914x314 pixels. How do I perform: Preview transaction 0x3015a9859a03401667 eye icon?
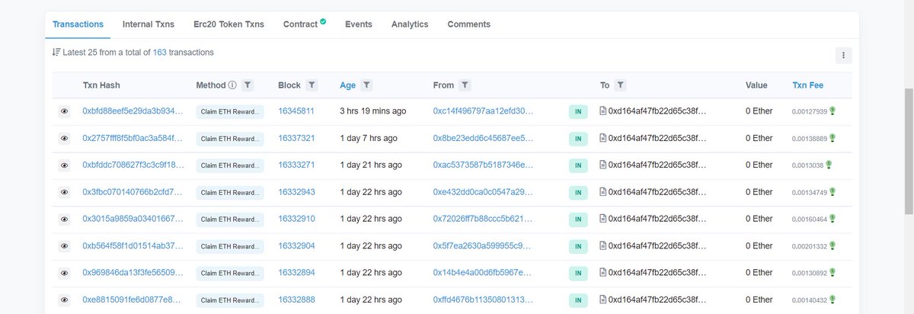pos(65,219)
